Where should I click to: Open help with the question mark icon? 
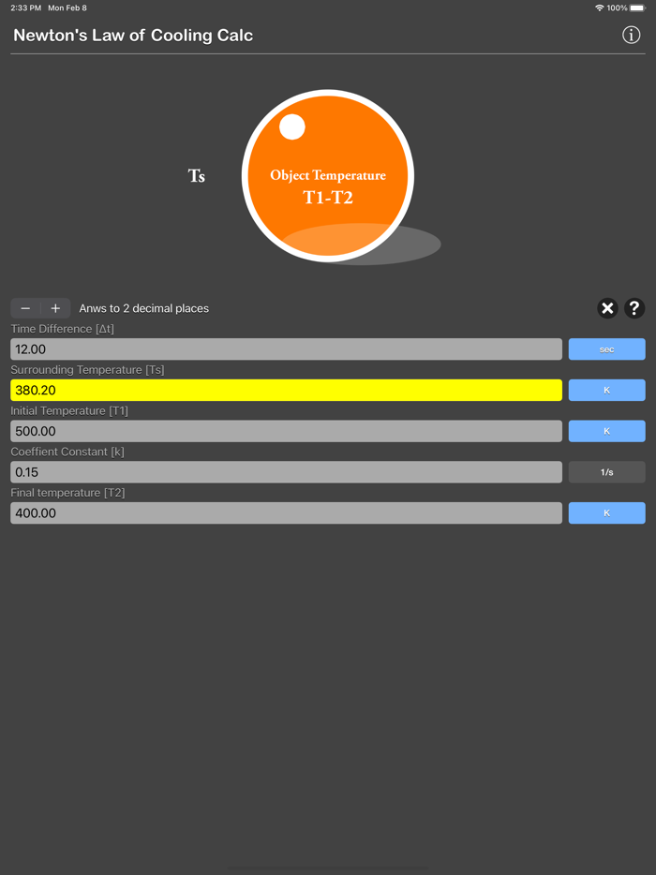pyautogui.click(x=634, y=308)
